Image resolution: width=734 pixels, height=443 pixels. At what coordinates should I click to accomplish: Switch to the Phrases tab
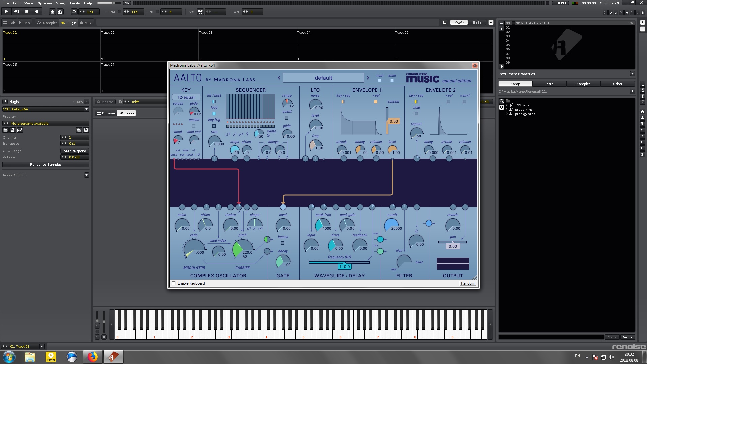(106, 113)
